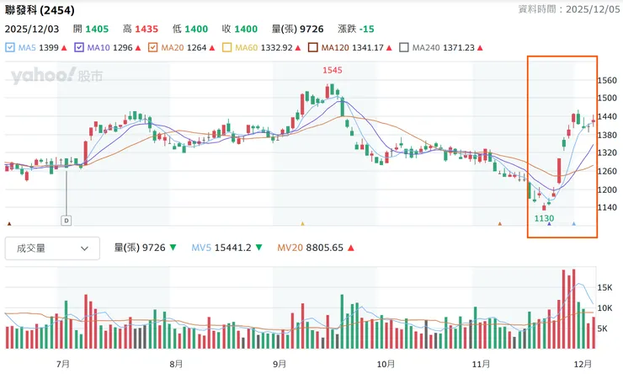623x374 pixels.
Task: Toggle the MA5 moving average checkbox
Action: [x=10, y=48]
